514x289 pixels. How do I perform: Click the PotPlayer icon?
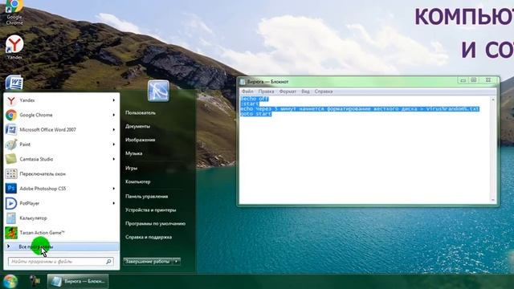pyautogui.click(x=11, y=203)
